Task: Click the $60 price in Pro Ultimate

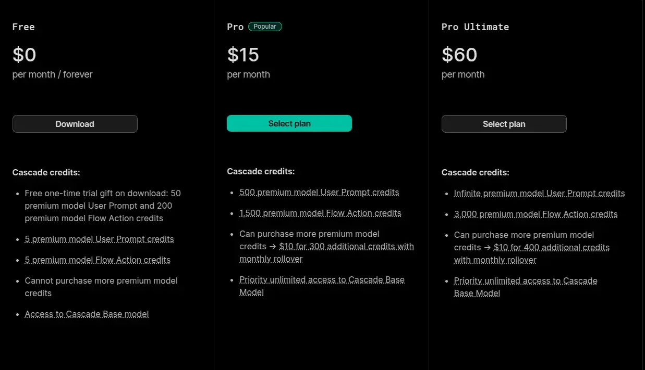Action: (459, 55)
